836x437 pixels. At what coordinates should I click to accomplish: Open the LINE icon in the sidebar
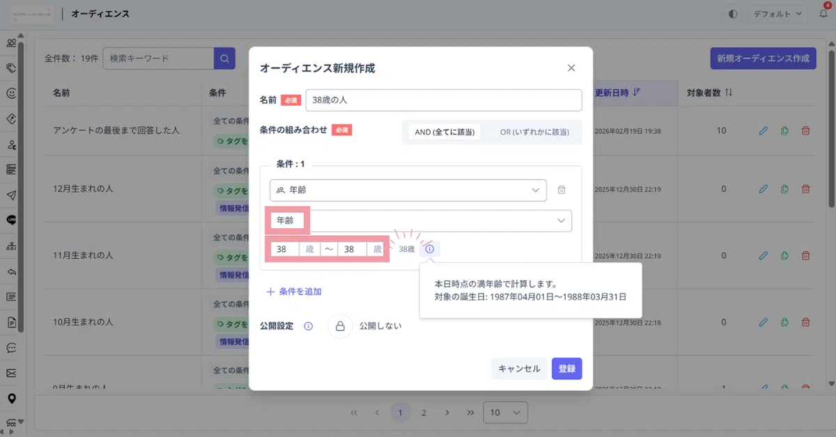pyautogui.click(x=11, y=220)
